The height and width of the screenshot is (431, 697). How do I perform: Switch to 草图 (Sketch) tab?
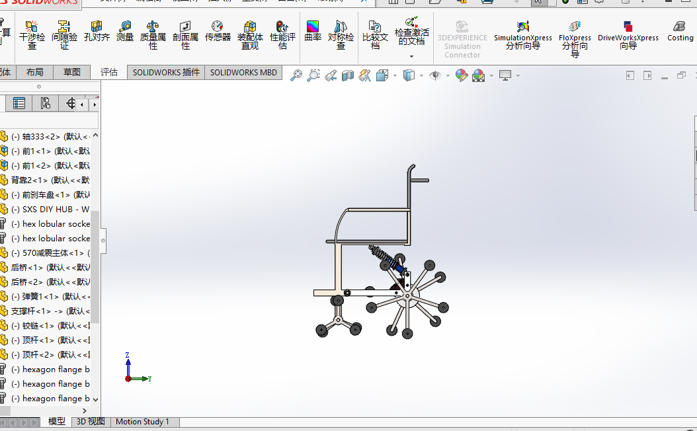[71, 72]
